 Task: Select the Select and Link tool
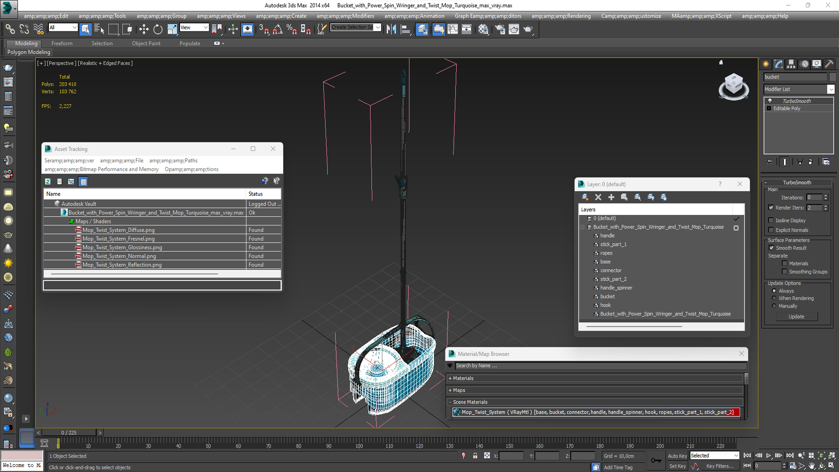(10, 29)
